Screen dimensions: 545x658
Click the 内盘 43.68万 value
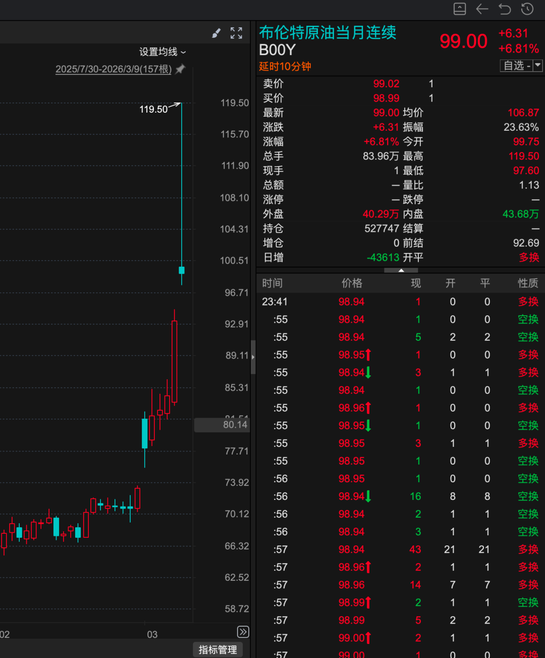coord(521,214)
